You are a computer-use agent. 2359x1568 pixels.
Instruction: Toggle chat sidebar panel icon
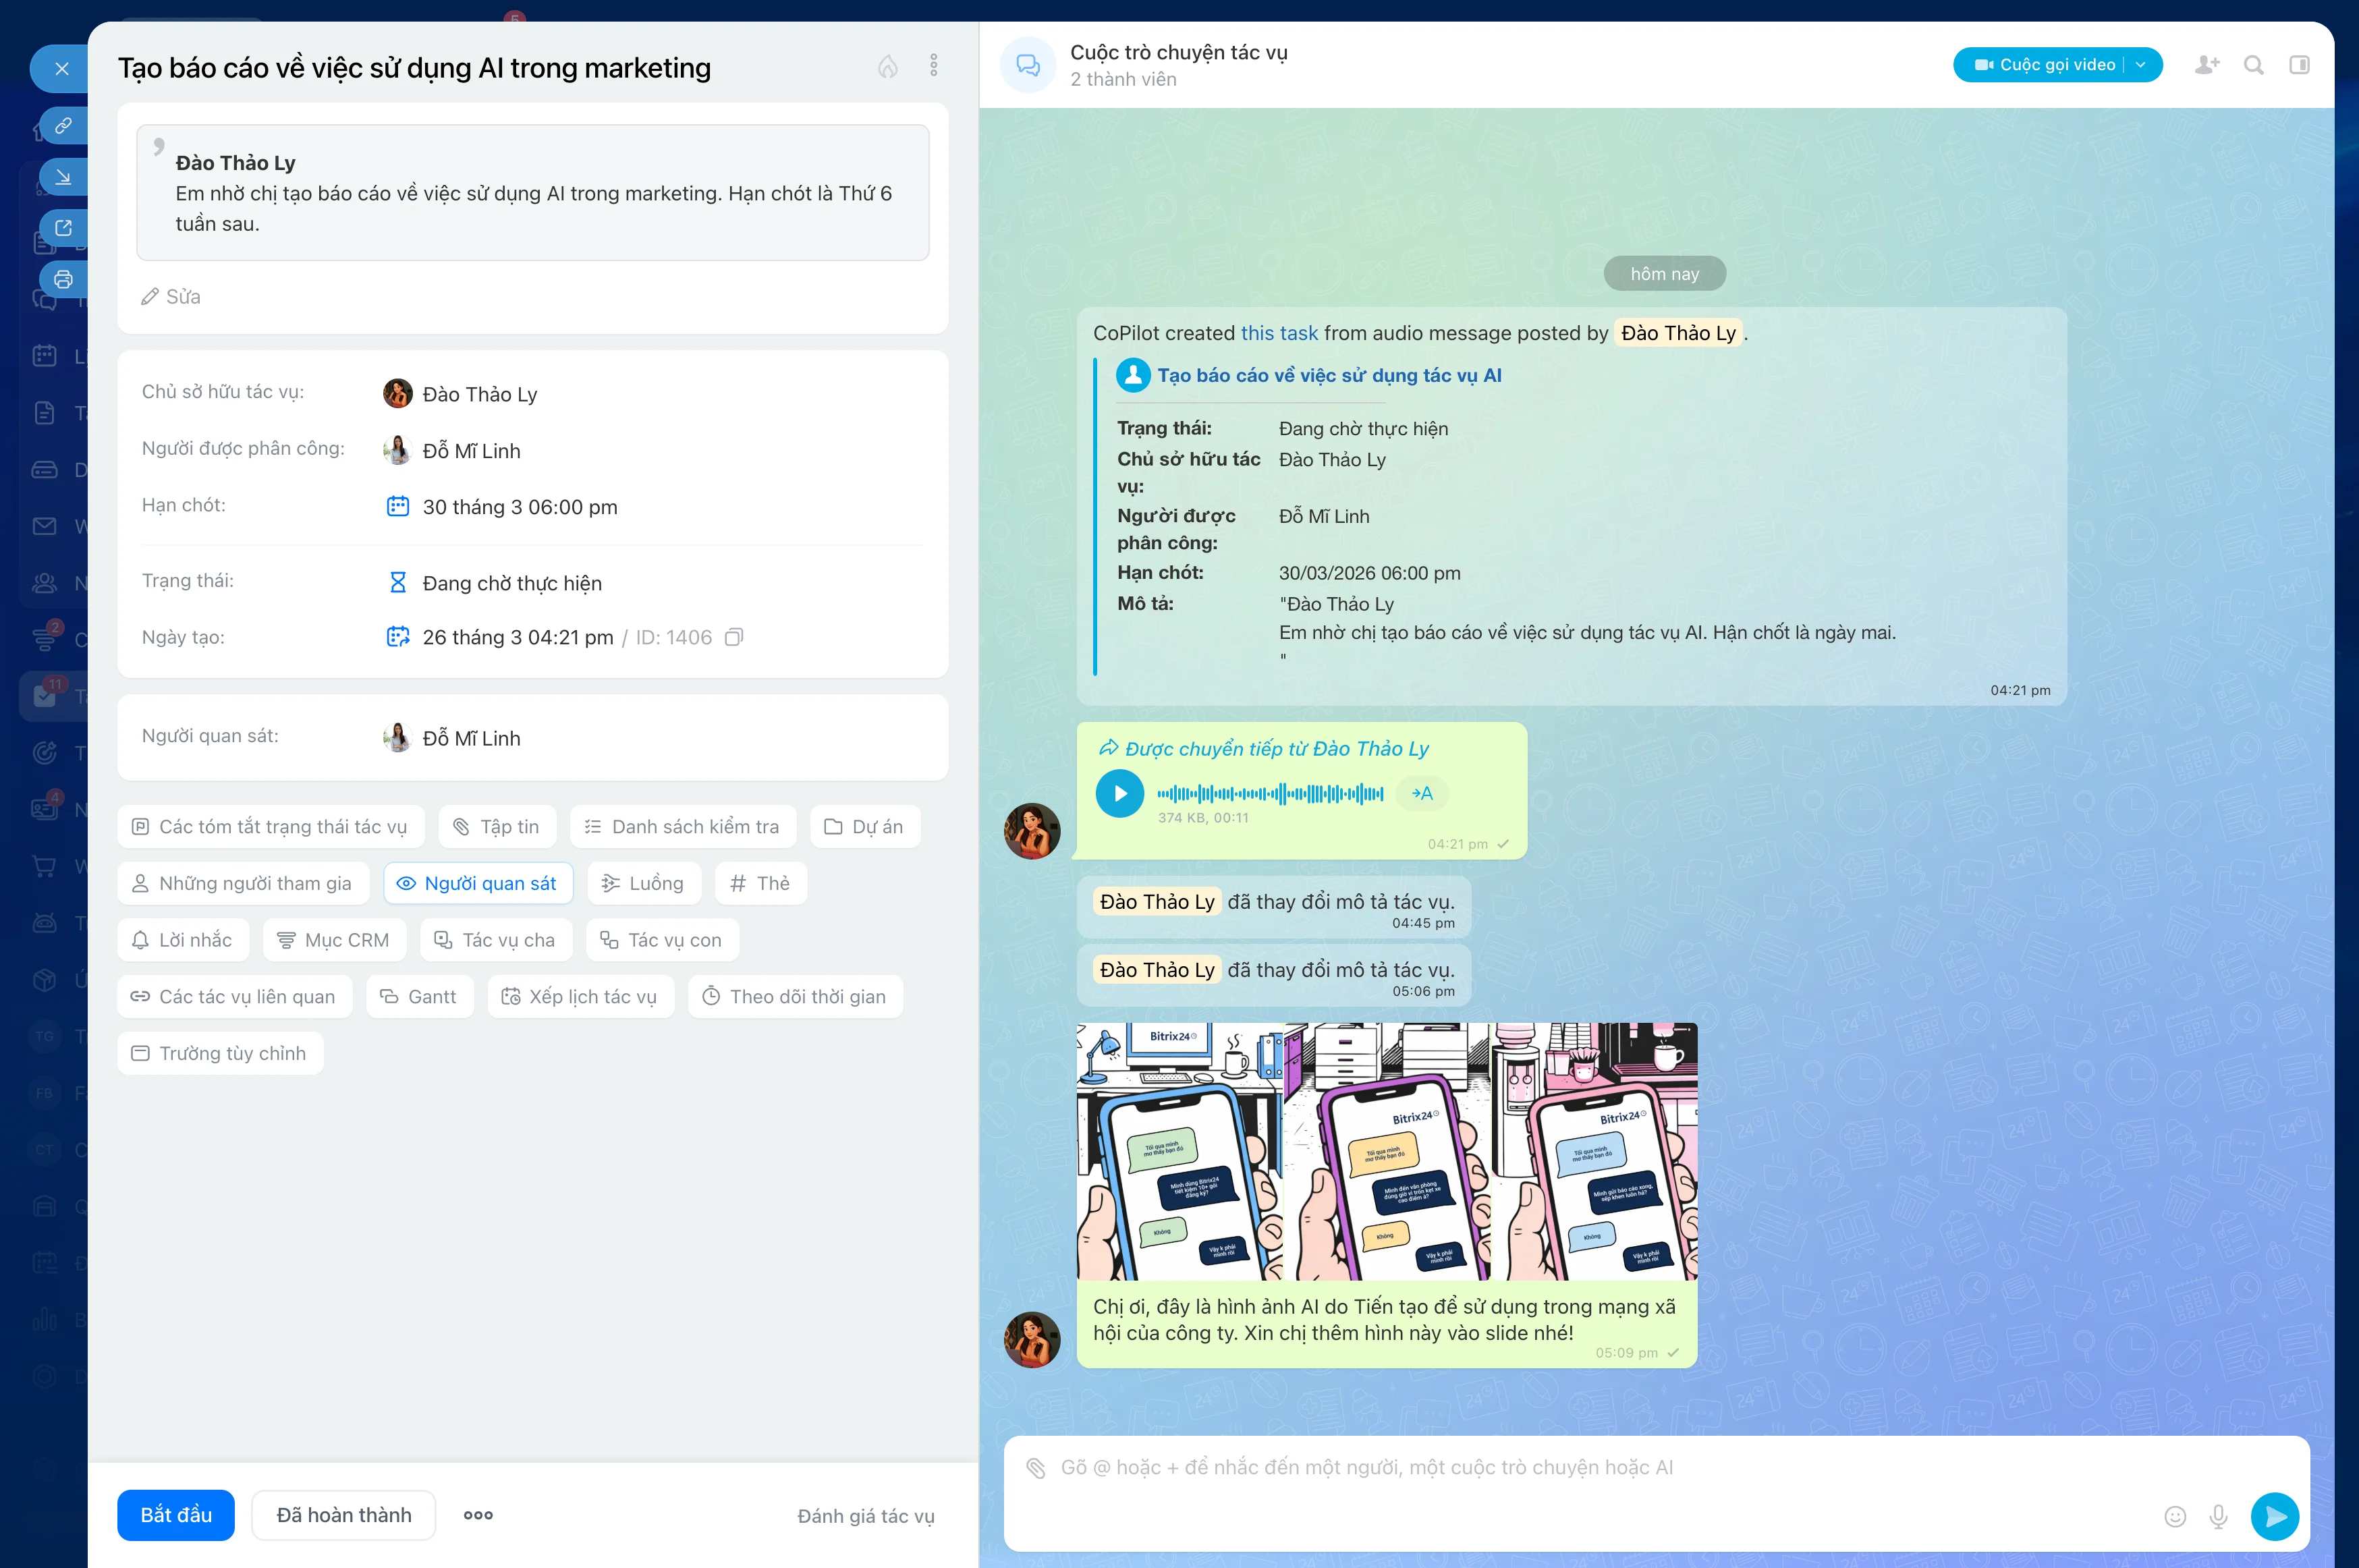point(2300,65)
